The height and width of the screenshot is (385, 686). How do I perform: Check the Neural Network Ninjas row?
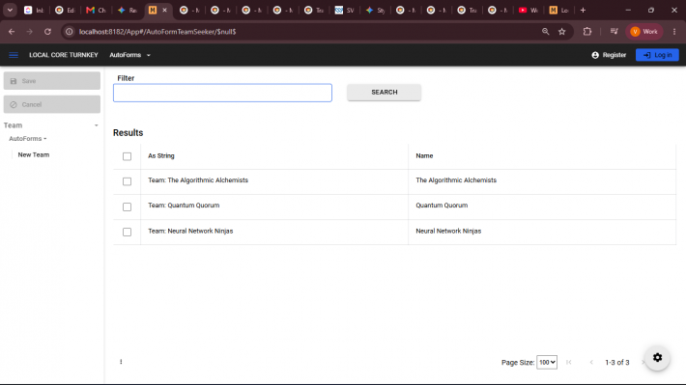click(127, 232)
